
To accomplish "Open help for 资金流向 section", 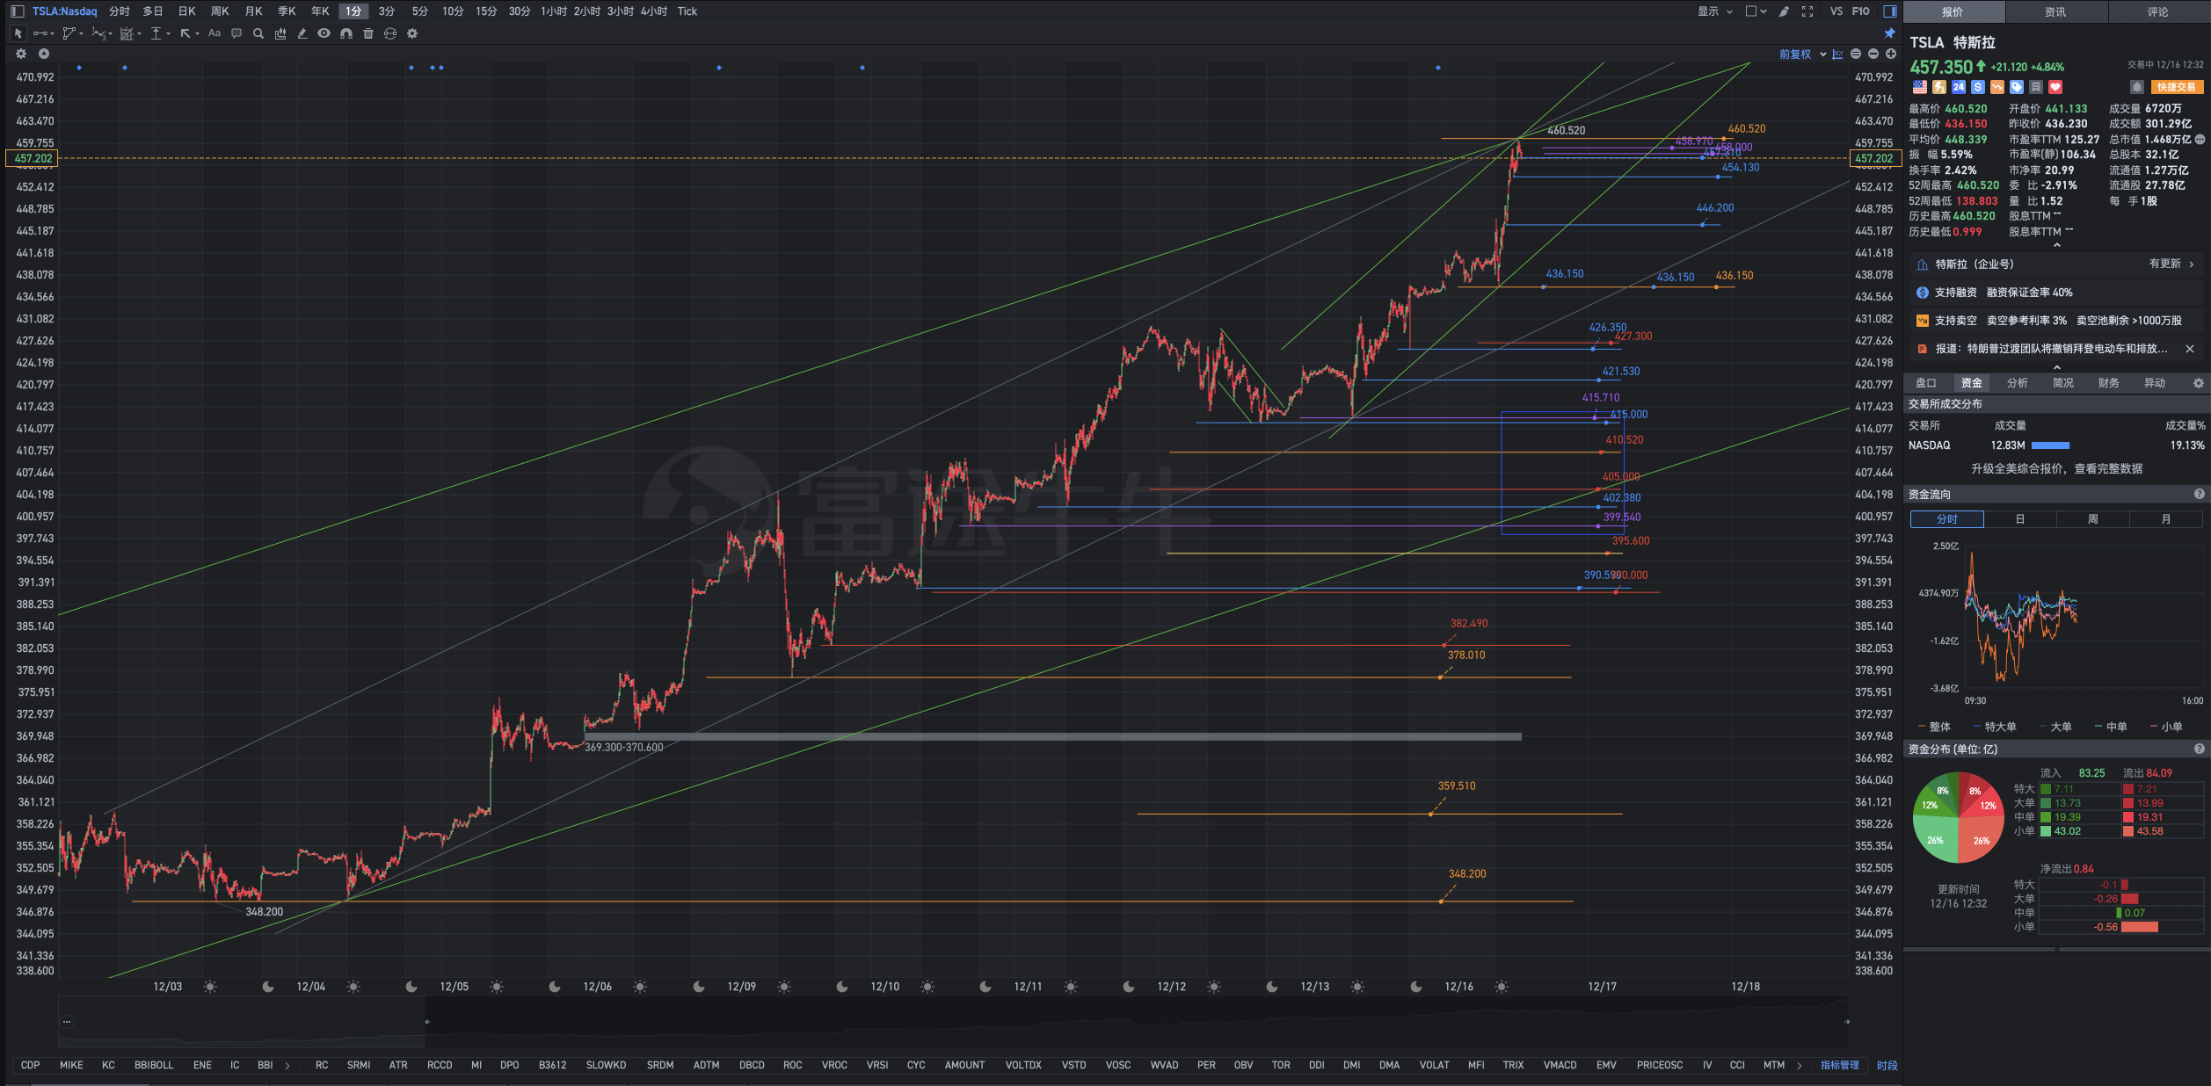I will coord(2200,495).
